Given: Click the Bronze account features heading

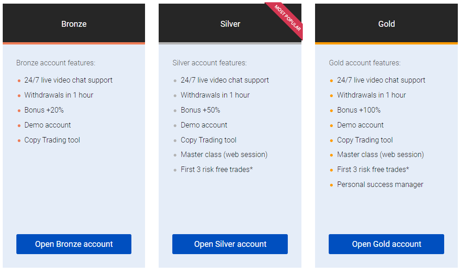Looking at the screenshot, I should click(55, 63).
